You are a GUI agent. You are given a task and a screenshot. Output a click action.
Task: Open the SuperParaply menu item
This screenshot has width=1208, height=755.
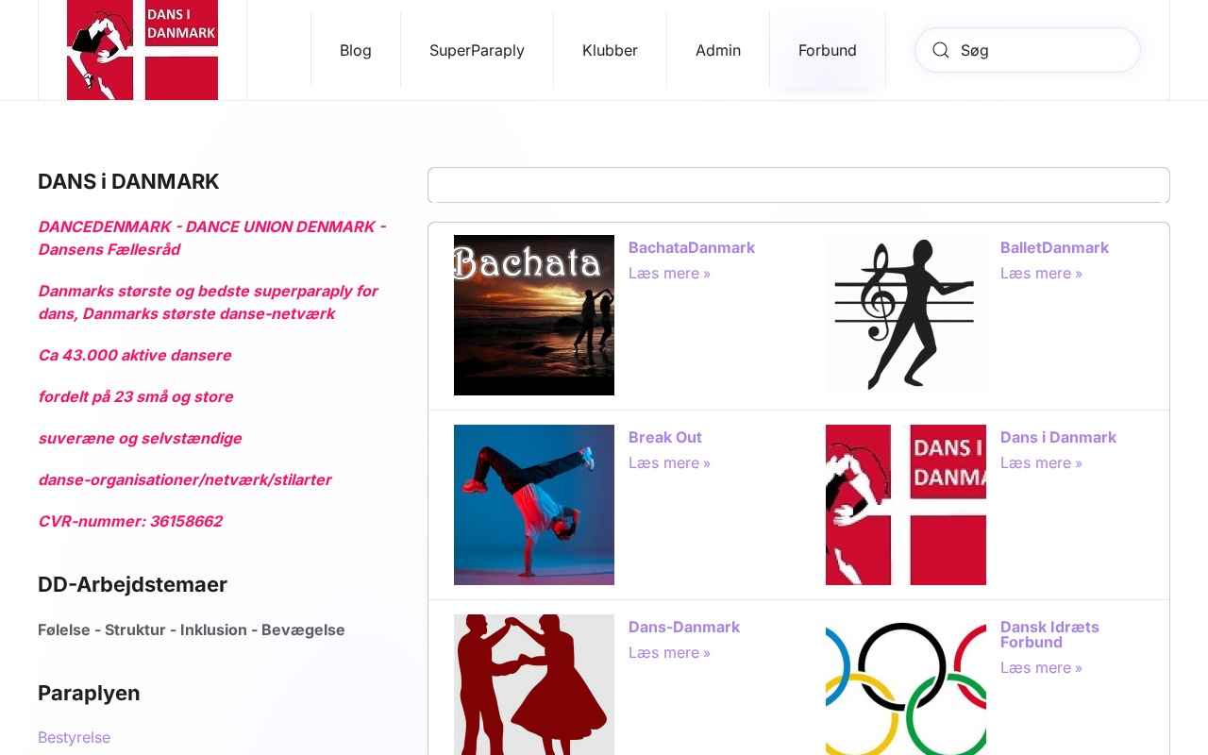click(x=477, y=50)
